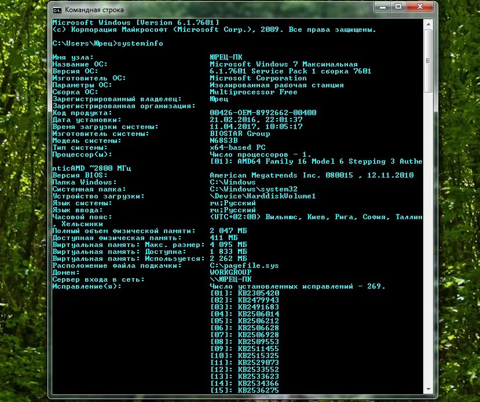
Task: Click the 'Исправление(я):' label
Action: (x=87, y=286)
